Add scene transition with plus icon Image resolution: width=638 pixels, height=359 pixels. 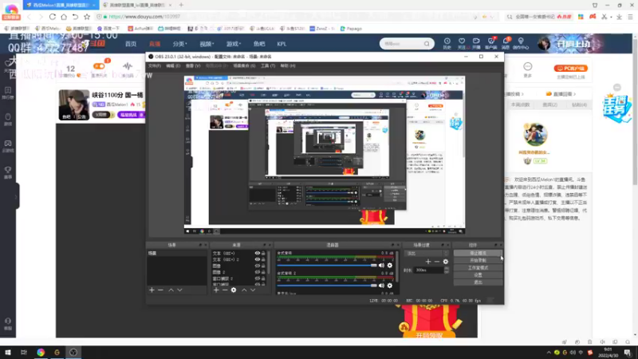coord(428,262)
